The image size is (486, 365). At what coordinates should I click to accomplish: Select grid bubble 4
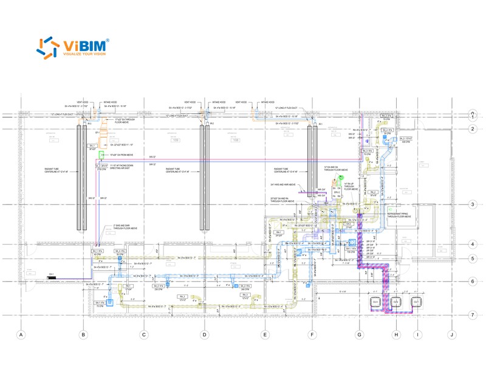(473, 245)
